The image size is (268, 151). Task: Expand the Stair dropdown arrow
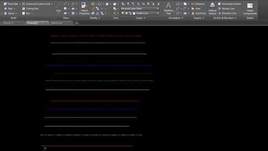pos(15,8)
